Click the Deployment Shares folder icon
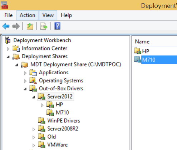The width and height of the screenshot is (177, 150). pyautogui.click(x=16, y=56)
